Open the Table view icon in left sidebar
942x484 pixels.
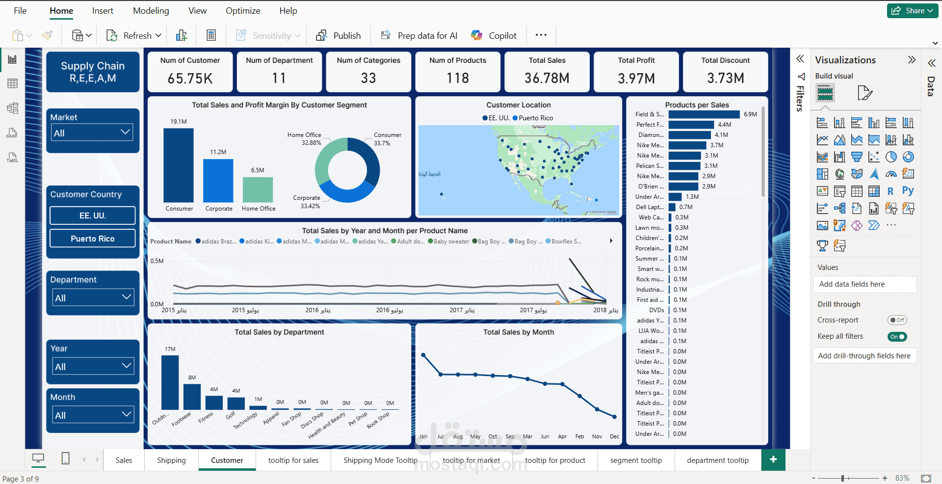[12, 83]
